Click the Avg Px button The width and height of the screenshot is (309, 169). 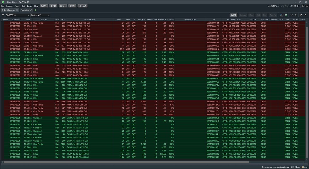[x=273, y=15]
